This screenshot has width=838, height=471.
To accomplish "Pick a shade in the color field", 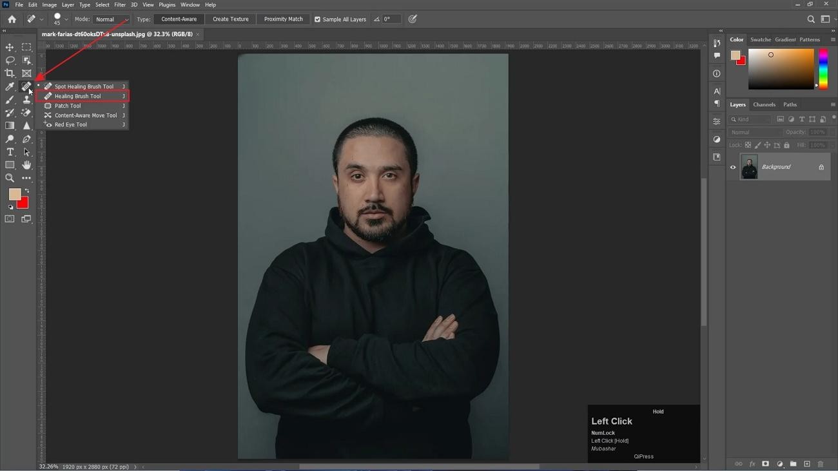I will [x=781, y=69].
